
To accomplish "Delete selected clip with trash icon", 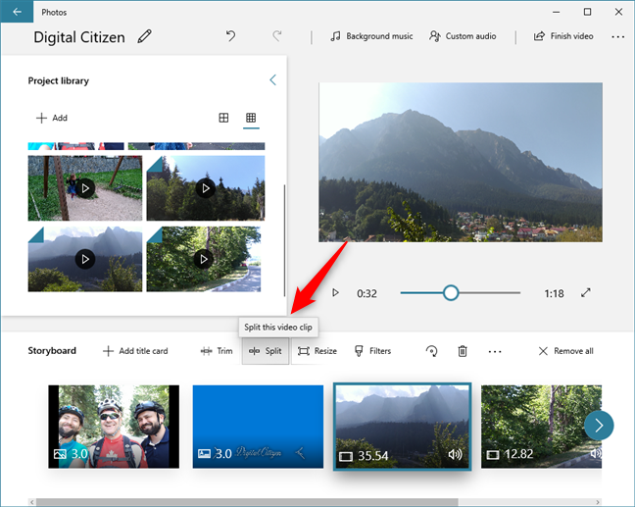I will (x=463, y=351).
